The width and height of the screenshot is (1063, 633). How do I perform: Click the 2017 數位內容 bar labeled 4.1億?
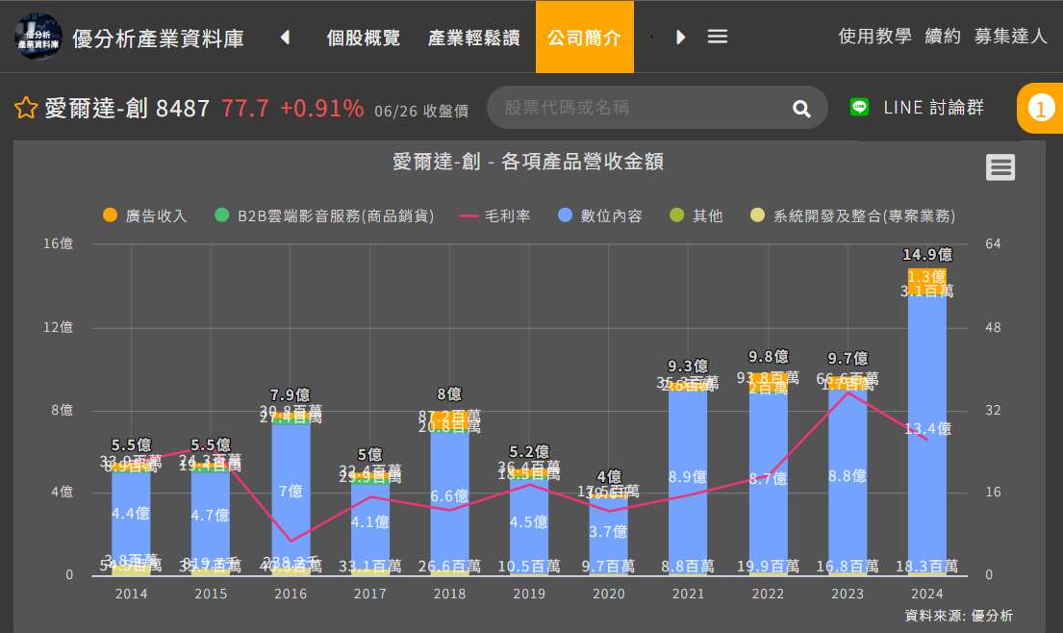tap(369, 526)
